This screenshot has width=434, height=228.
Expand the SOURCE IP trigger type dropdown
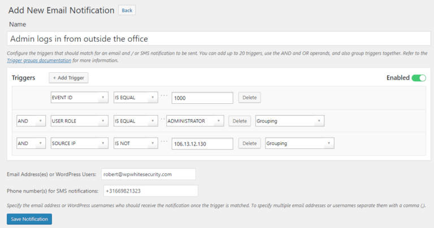[79, 143]
